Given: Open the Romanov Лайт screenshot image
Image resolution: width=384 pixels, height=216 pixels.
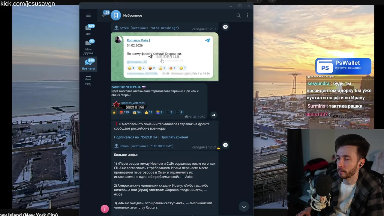Looking at the screenshot, I should 165,57.
